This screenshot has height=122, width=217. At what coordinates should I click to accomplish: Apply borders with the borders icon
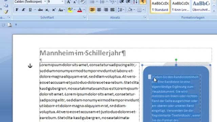pos(139,10)
